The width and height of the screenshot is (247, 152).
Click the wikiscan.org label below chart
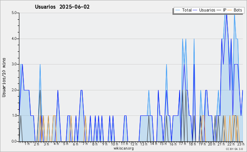(x=123, y=148)
